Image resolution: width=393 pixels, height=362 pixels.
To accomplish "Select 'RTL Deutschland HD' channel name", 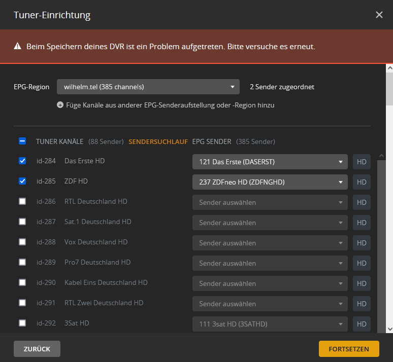I will pos(96,201).
